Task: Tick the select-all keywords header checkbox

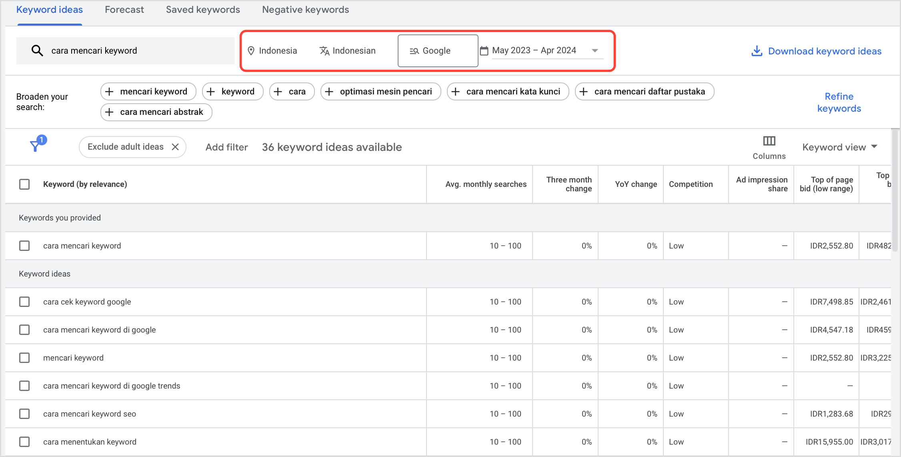Action: 24,184
